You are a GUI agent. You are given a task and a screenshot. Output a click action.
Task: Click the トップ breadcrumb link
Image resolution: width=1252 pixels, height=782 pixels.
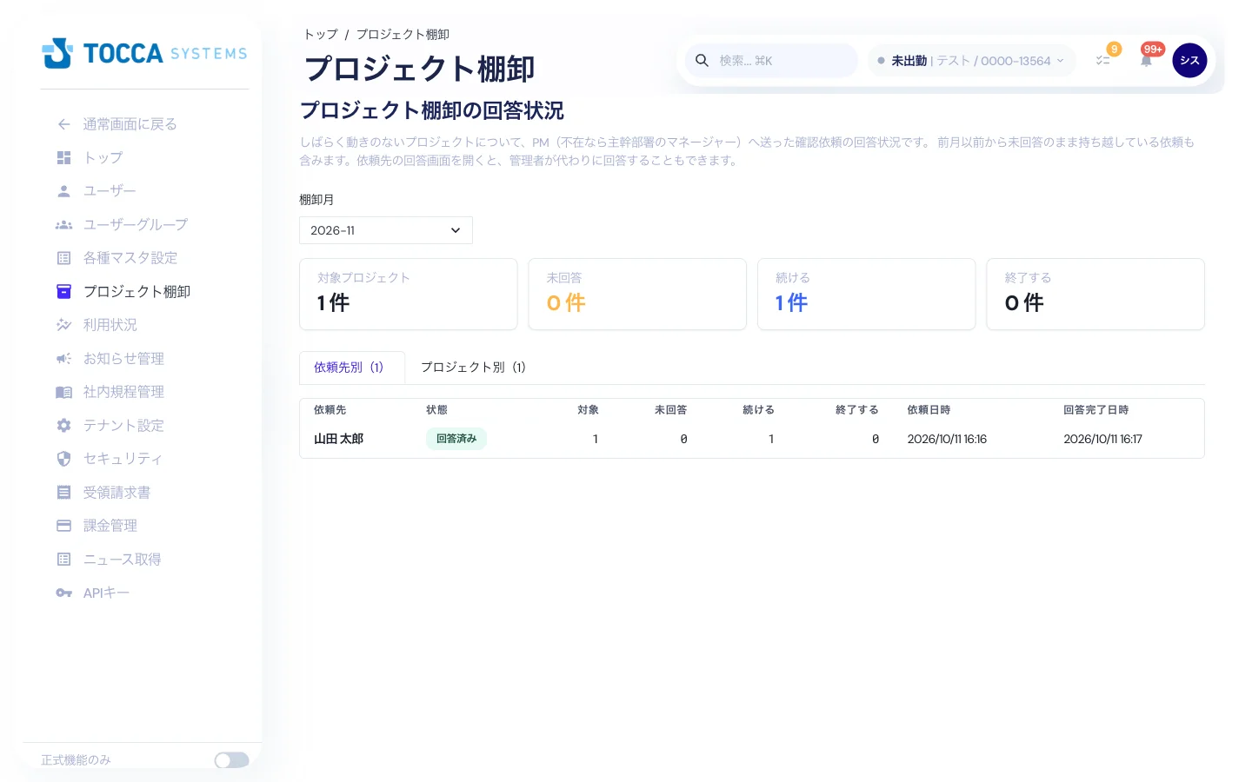click(320, 35)
